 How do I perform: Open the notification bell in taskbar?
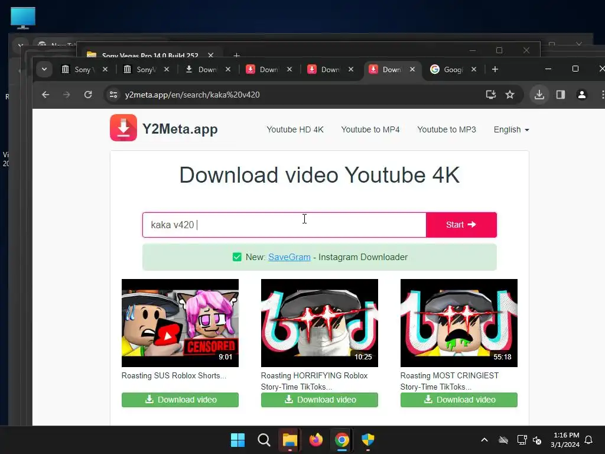[588, 440]
